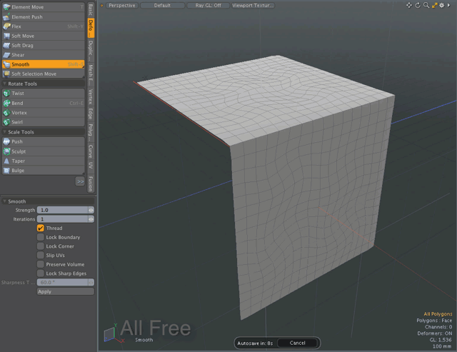Turn on Preserve Volume
Image resolution: width=457 pixels, height=352 pixels.
(x=41, y=264)
